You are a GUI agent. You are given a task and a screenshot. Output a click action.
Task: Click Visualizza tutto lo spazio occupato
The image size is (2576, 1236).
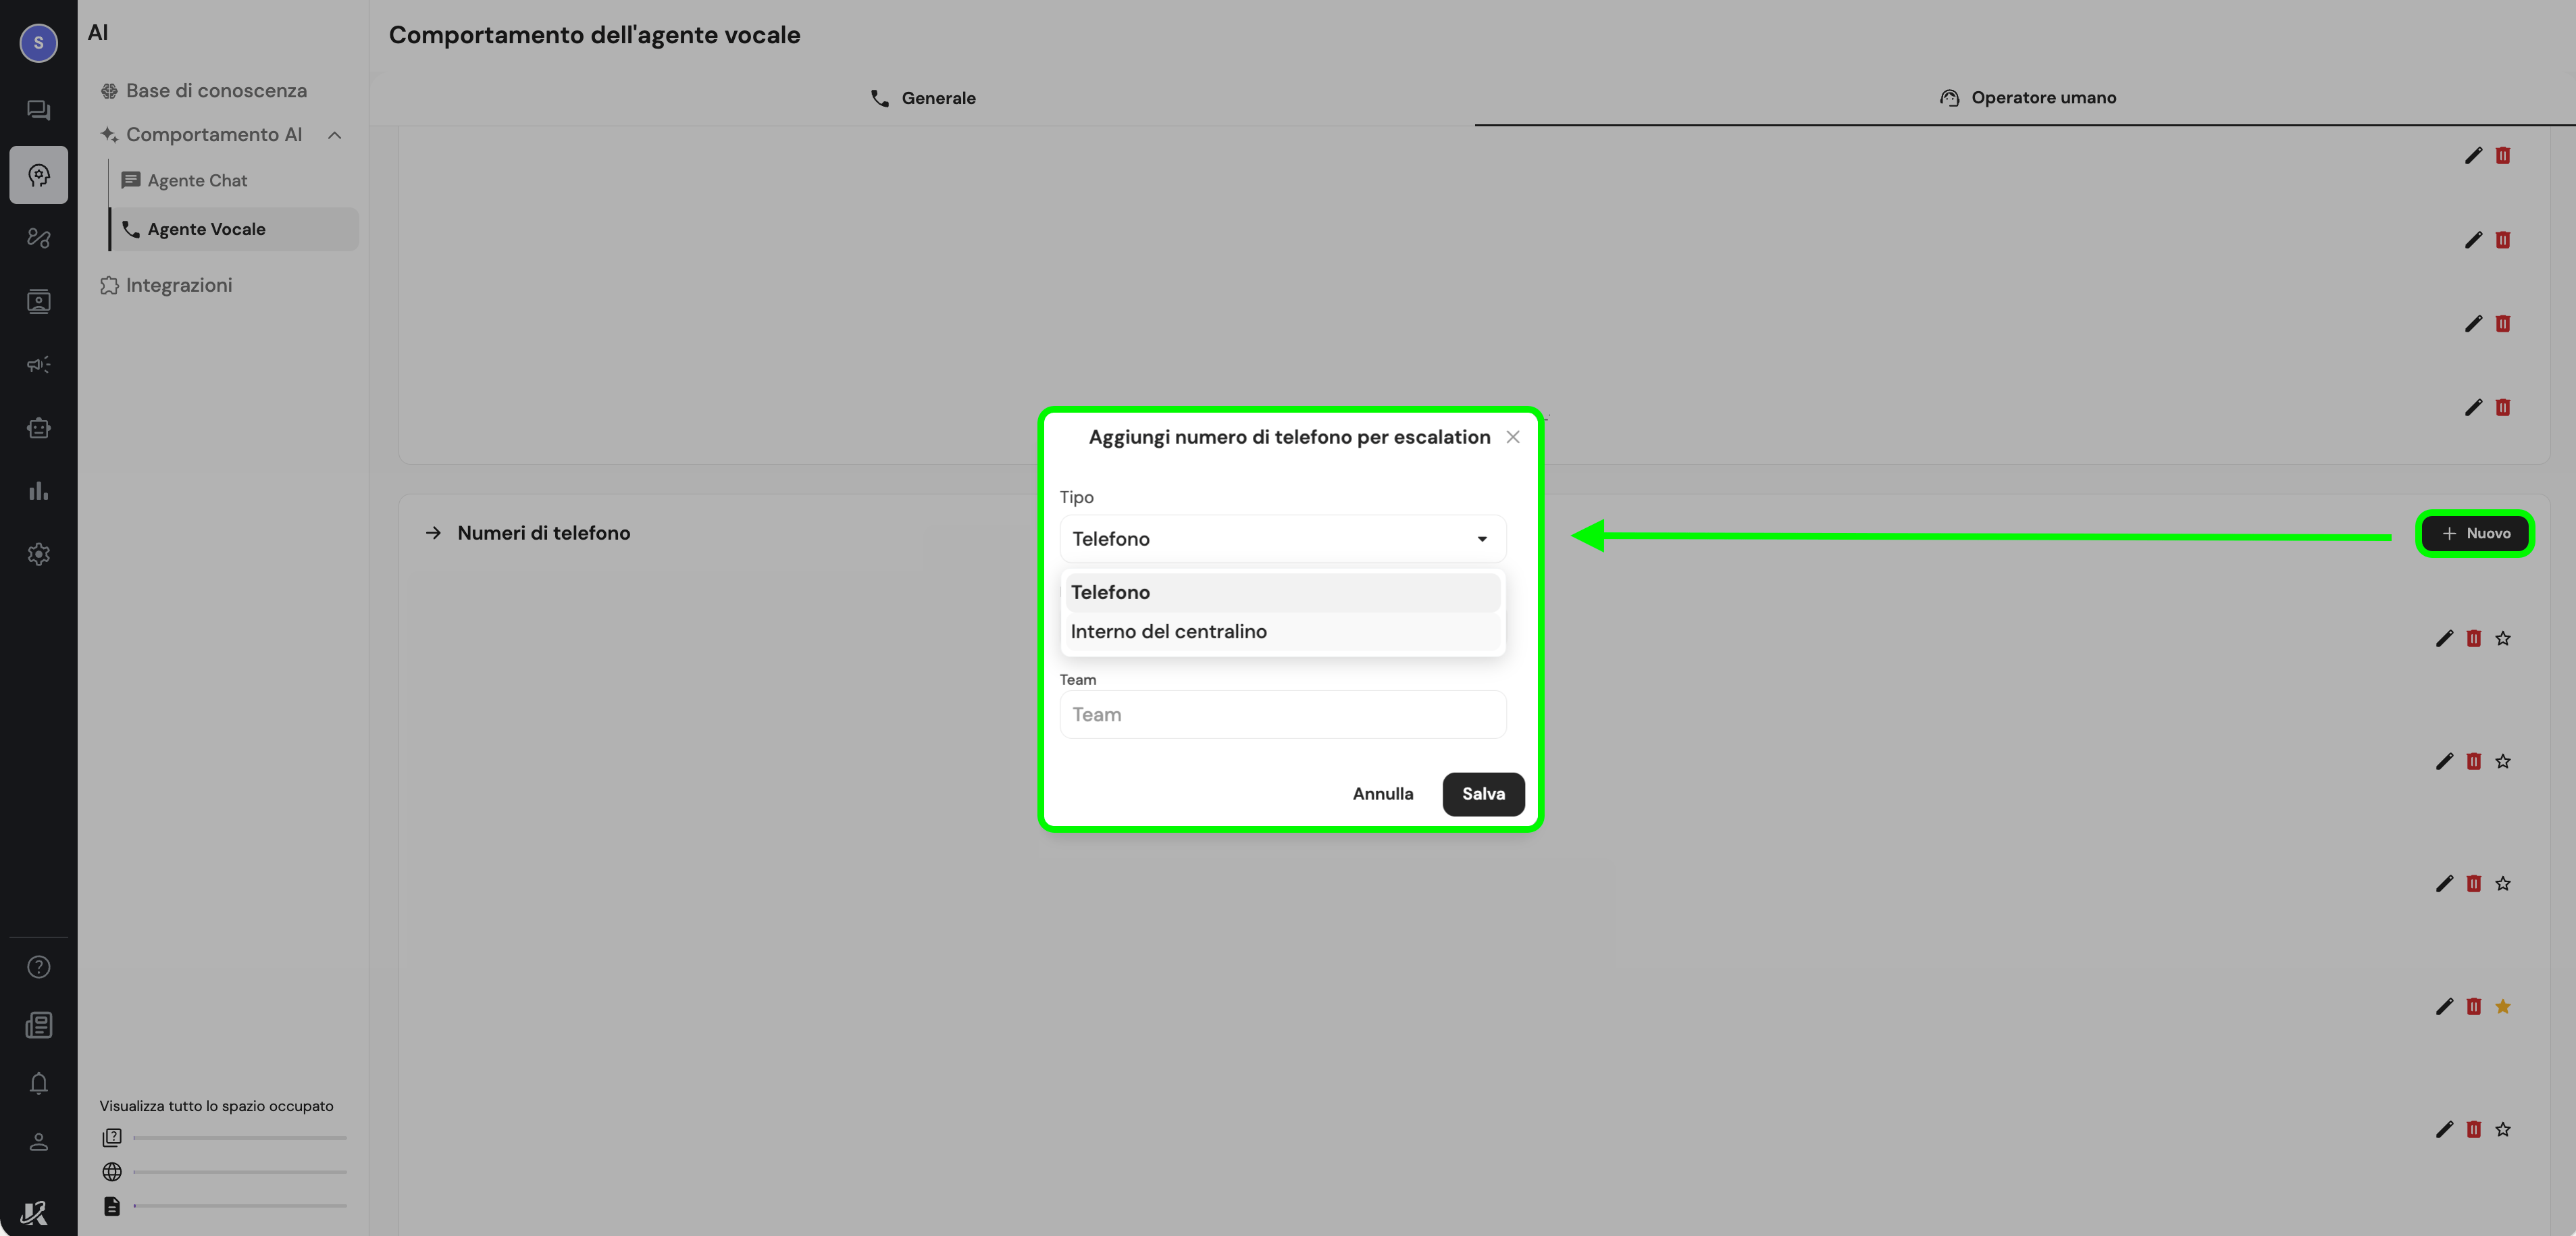(216, 1106)
